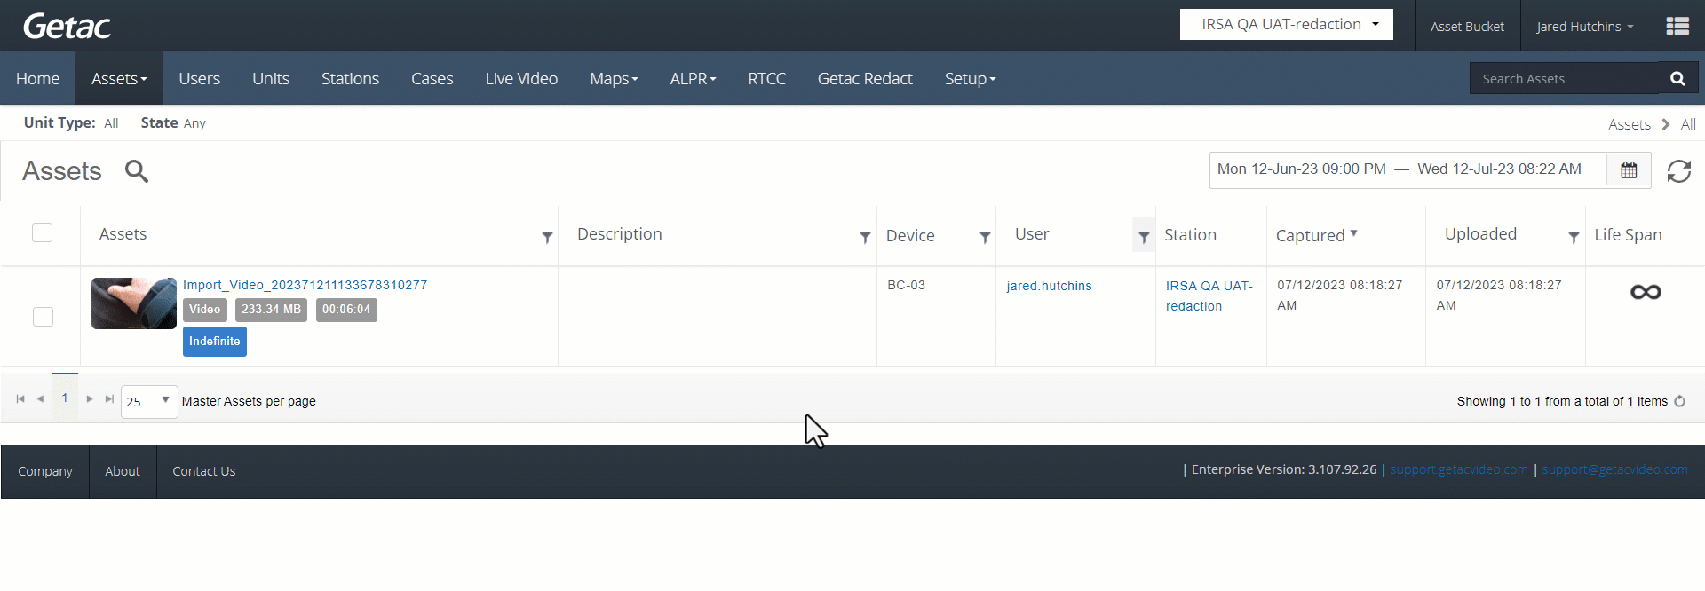
Task: Go to previous page of results
Action: click(40, 399)
